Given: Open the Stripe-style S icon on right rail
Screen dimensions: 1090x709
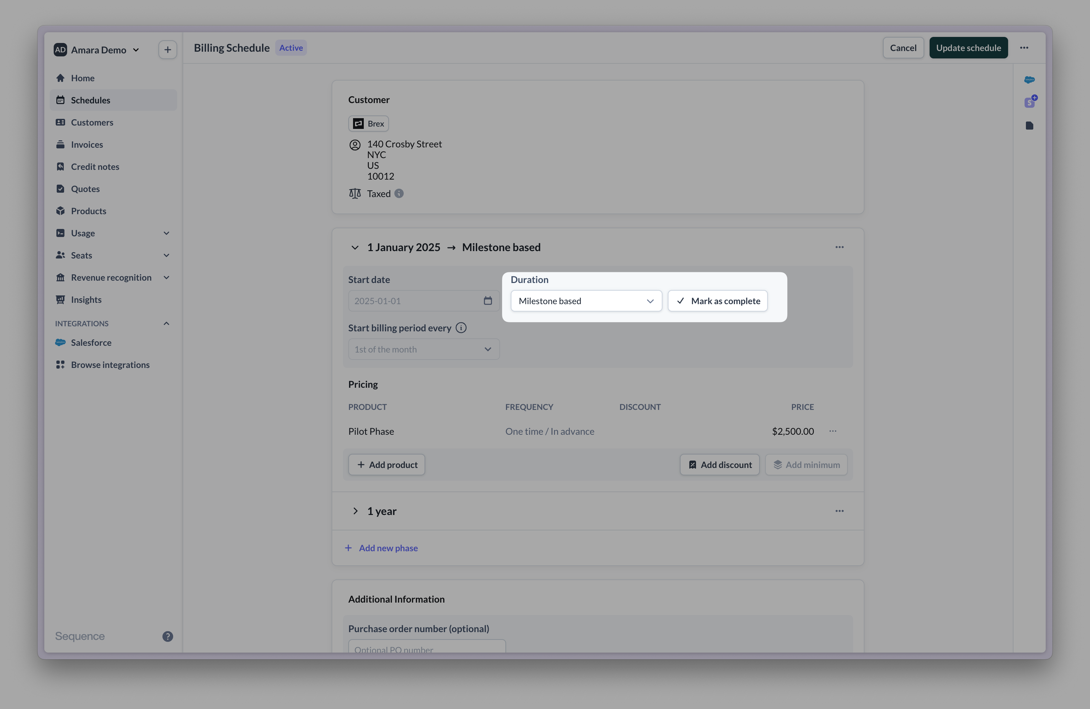Looking at the screenshot, I should tap(1030, 102).
